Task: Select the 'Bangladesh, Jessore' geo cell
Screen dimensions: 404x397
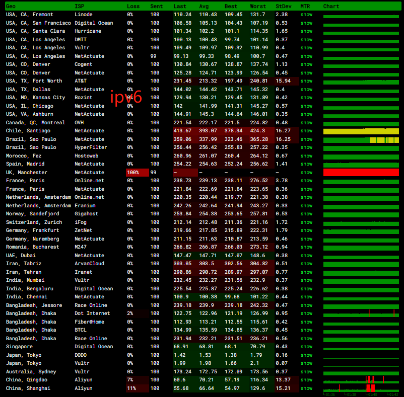Action: pos(34,305)
